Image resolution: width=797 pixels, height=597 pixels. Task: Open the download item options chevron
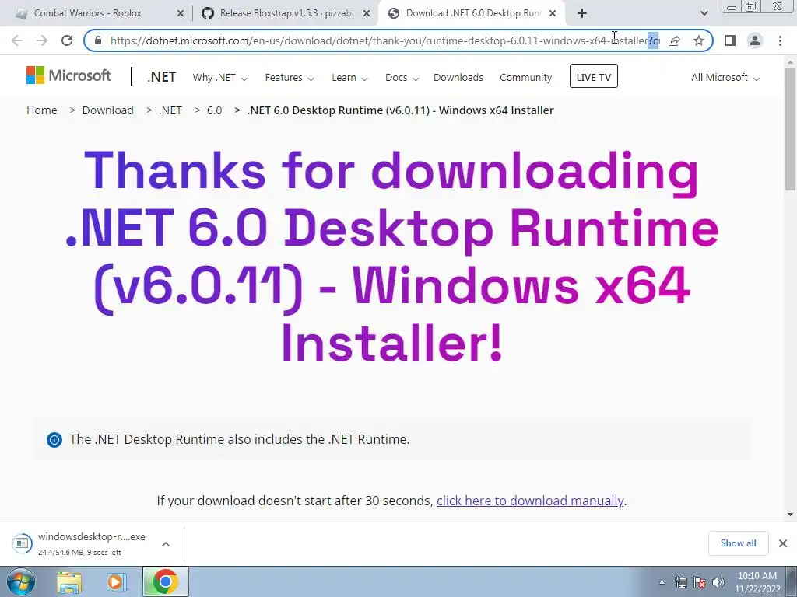(x=166, y=544)
